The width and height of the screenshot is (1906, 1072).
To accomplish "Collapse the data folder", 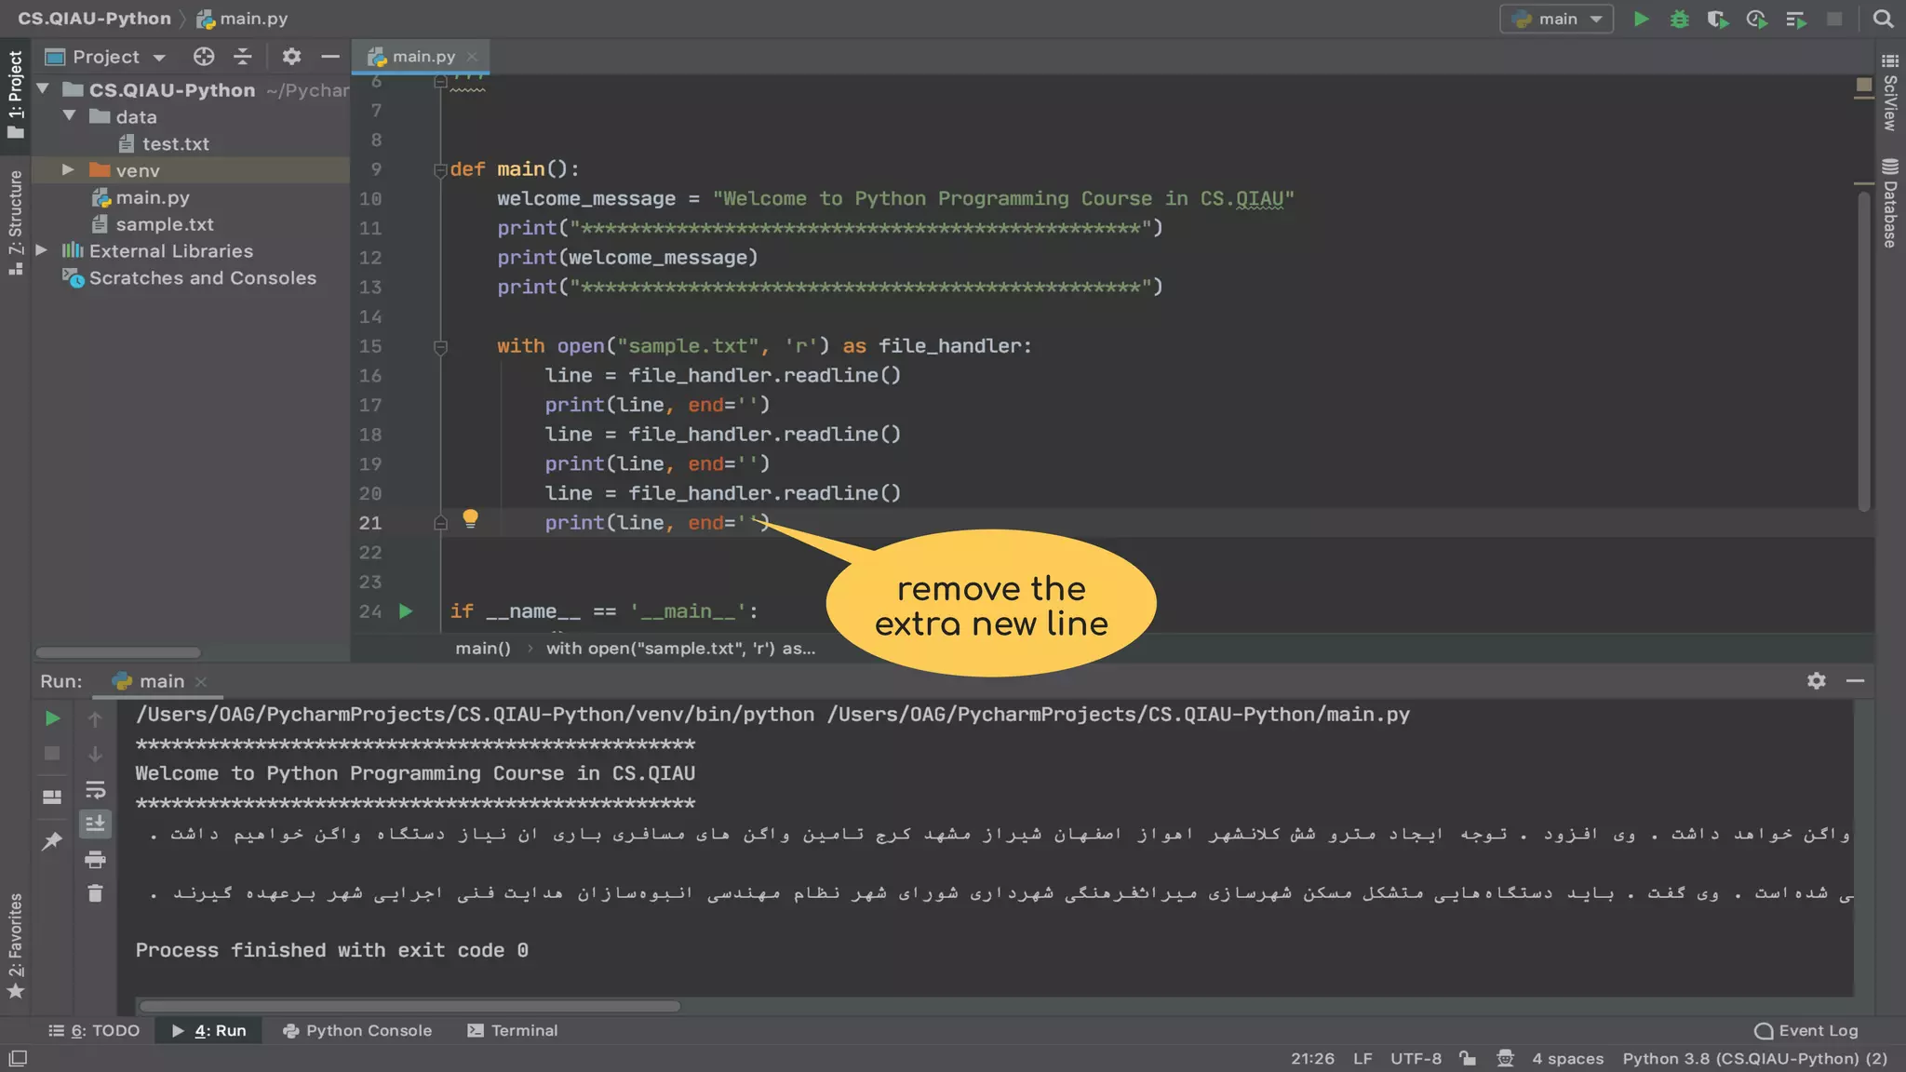I will tap(70, 116).
